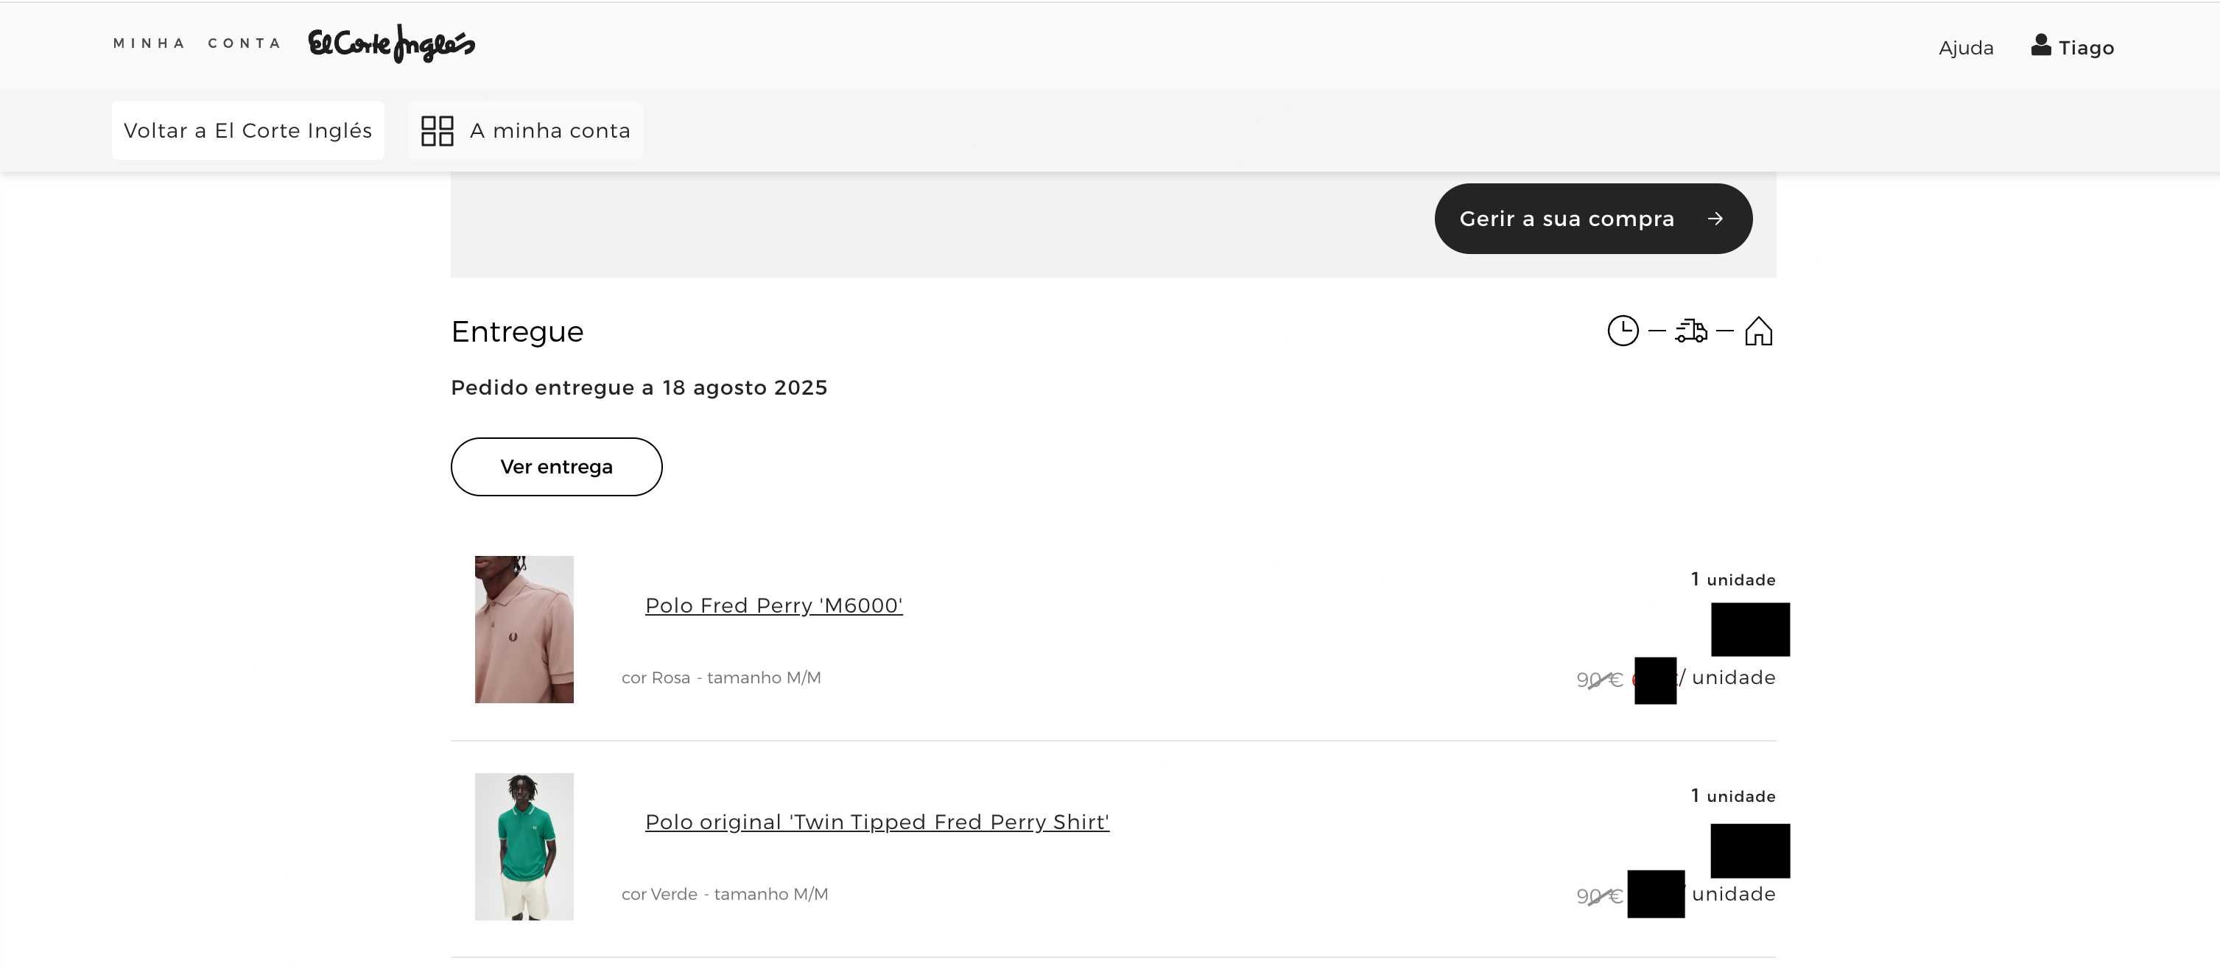Click the El Corte Inglés logo
This screenshot has height=972, width=2220.
point(391,43)
